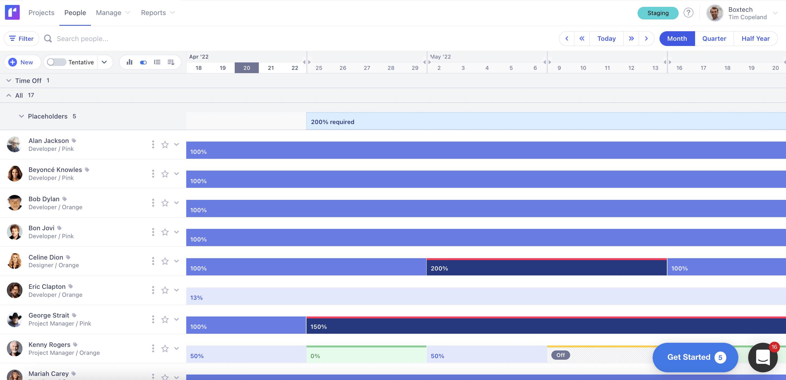Toggle the small blue switch in view toolbar

coord(143,62)
